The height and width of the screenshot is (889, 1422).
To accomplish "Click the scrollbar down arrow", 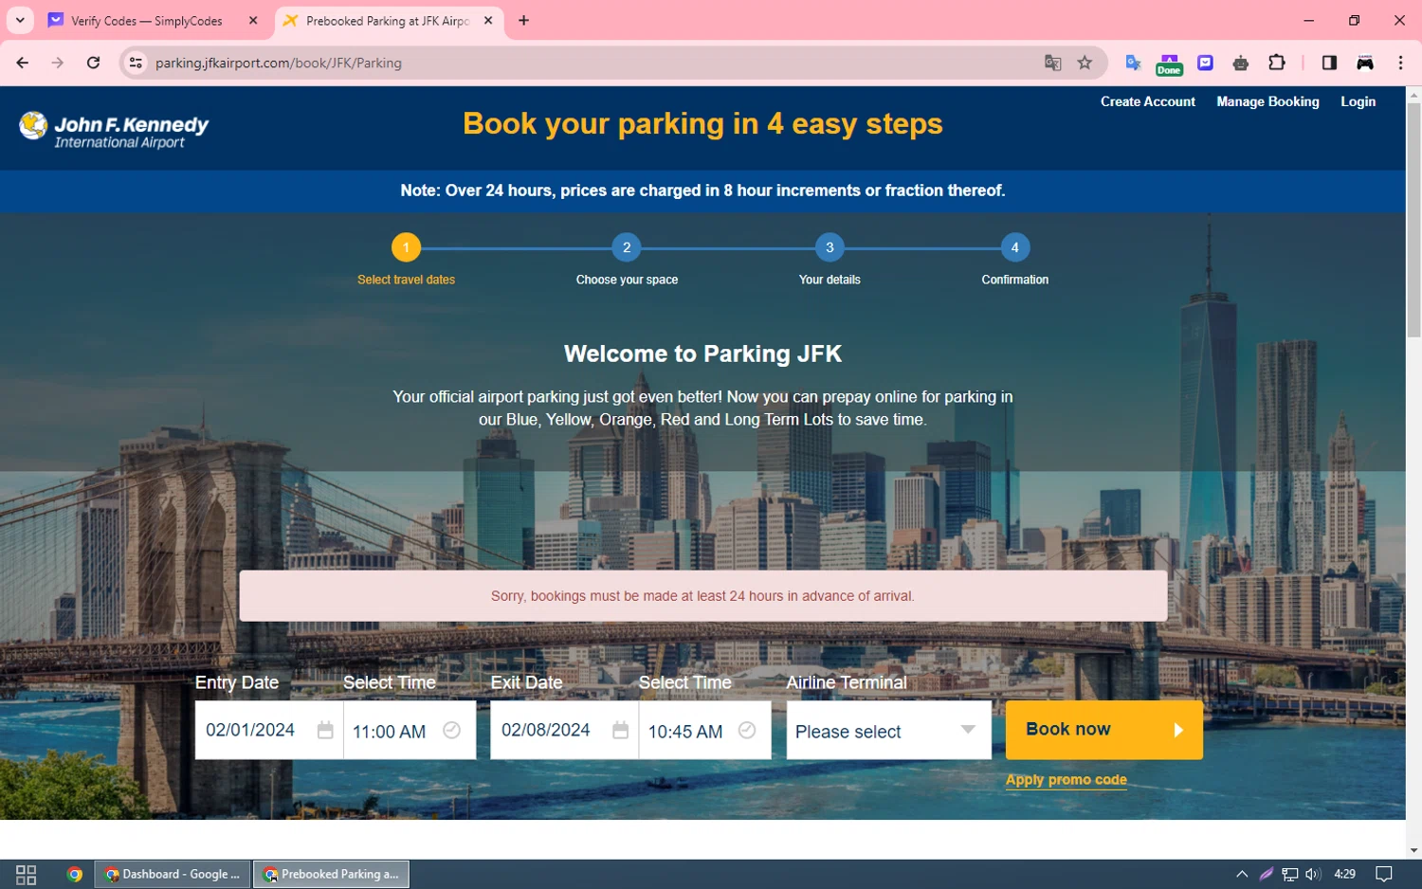I will (x=1413, y=850).
